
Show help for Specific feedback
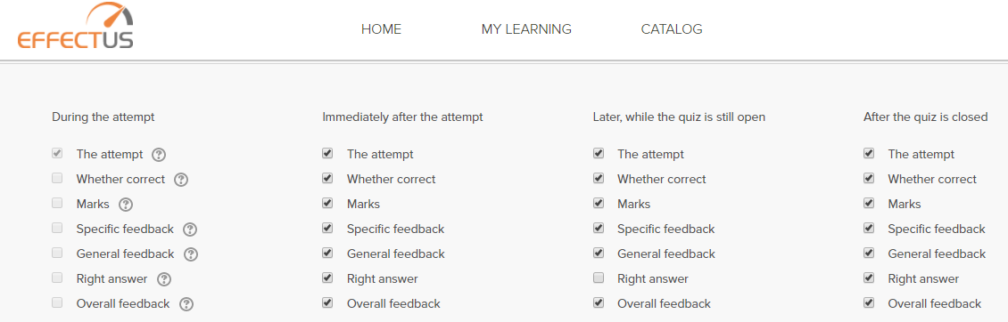pos(190,229)
